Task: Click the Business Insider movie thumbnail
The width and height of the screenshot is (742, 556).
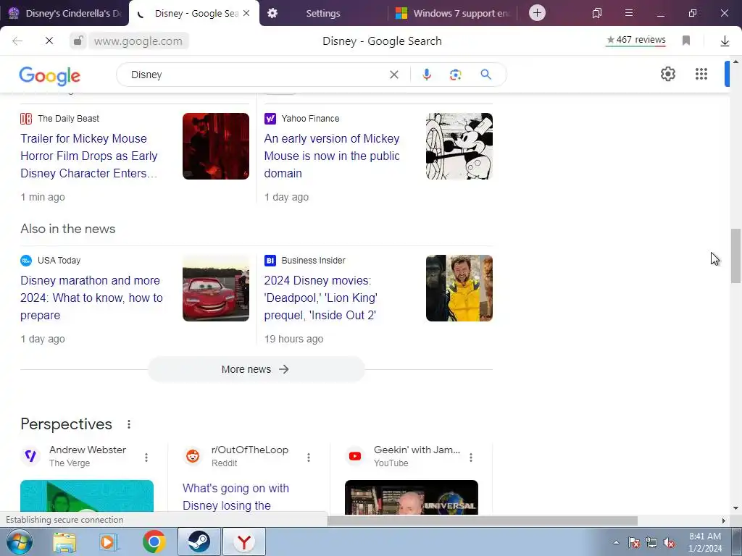Action: 459,288
